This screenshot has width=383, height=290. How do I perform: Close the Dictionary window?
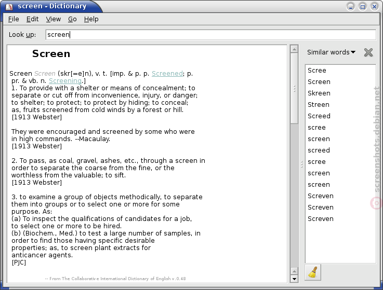[374, 7]
